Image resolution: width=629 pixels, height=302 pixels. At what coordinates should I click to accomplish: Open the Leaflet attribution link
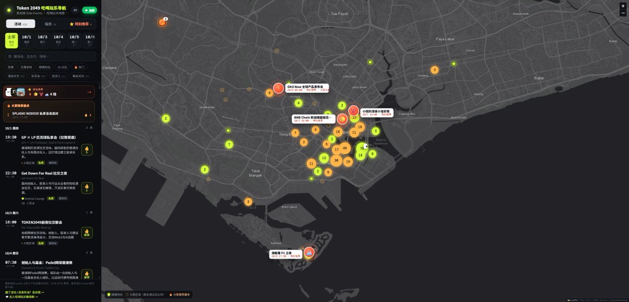pyautogui.click(x=573, y=299)
